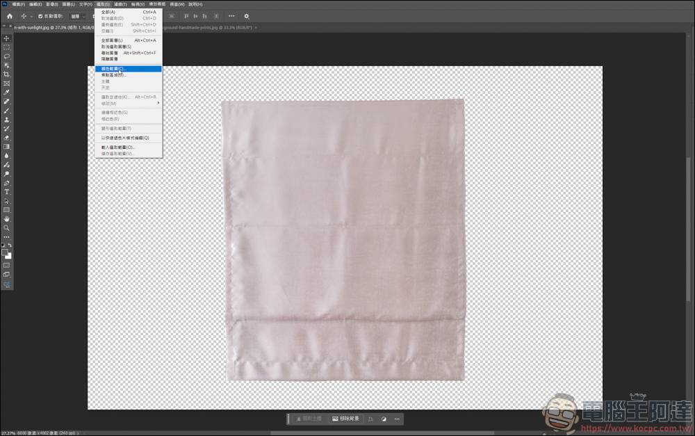Open the ellipsis menu on the contextual taskbar
Image resolution: width=695 pixels, height=436 pixels.
[x=397, y=419]
